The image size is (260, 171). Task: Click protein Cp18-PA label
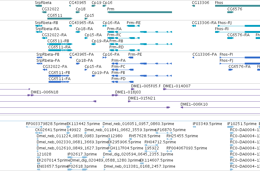tap(85, 61)
